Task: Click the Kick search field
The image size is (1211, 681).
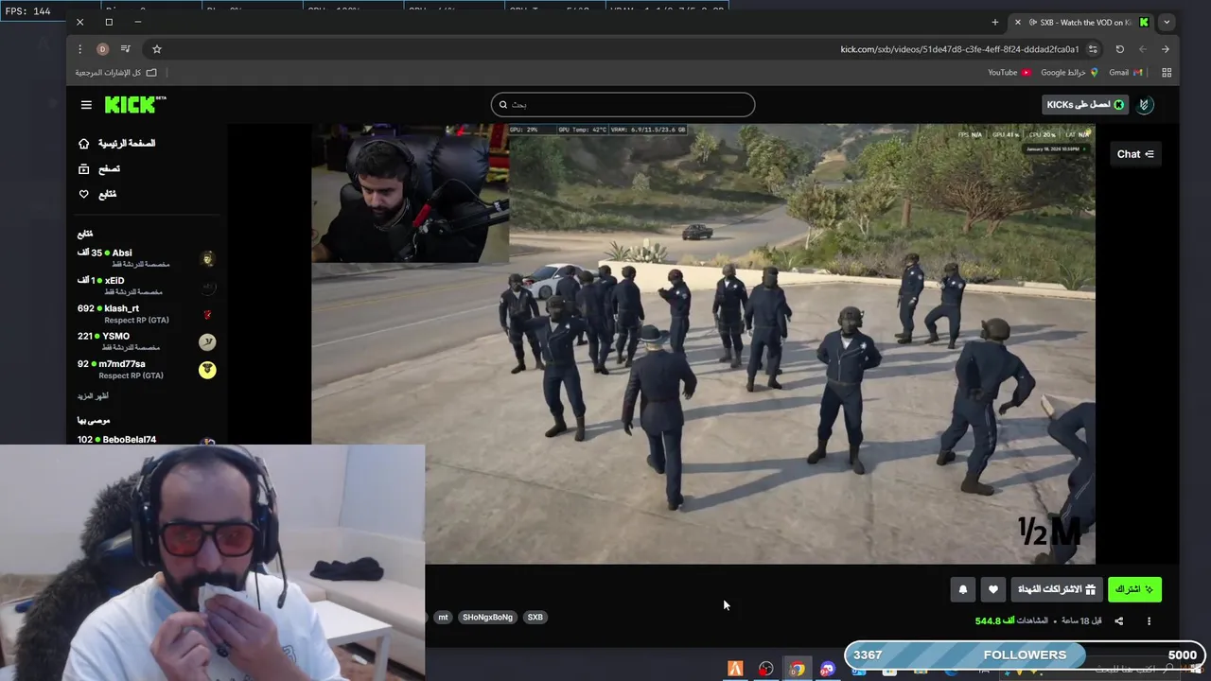Action: (x=623, y=105)
